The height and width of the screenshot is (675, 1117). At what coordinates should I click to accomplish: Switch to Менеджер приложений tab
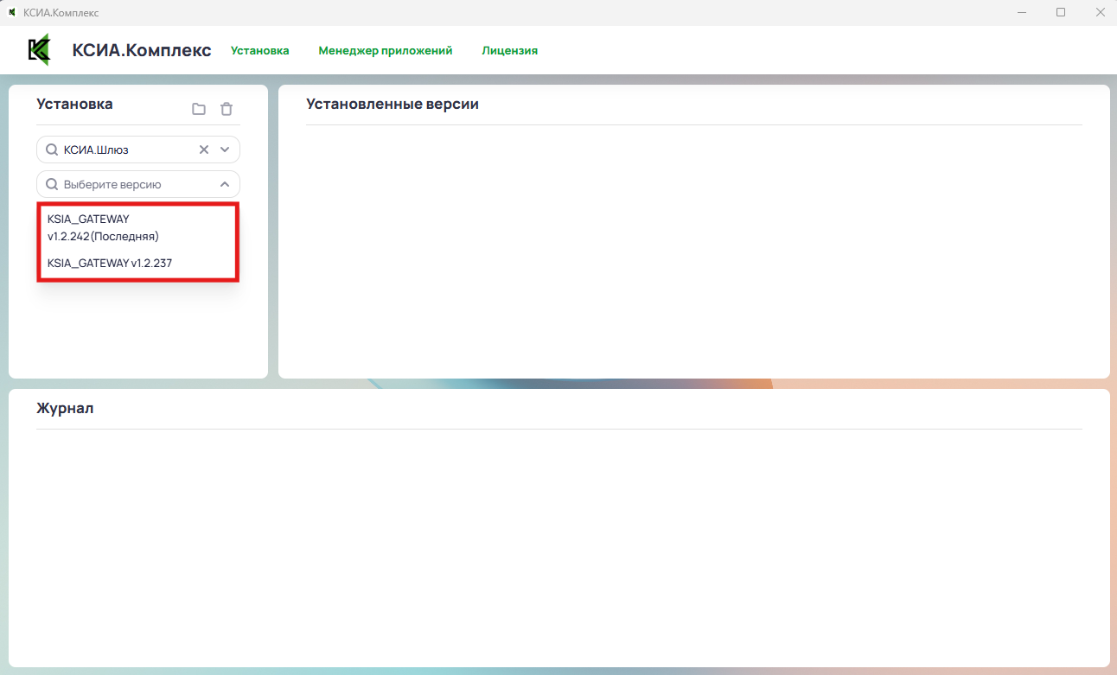pos(386,51)
